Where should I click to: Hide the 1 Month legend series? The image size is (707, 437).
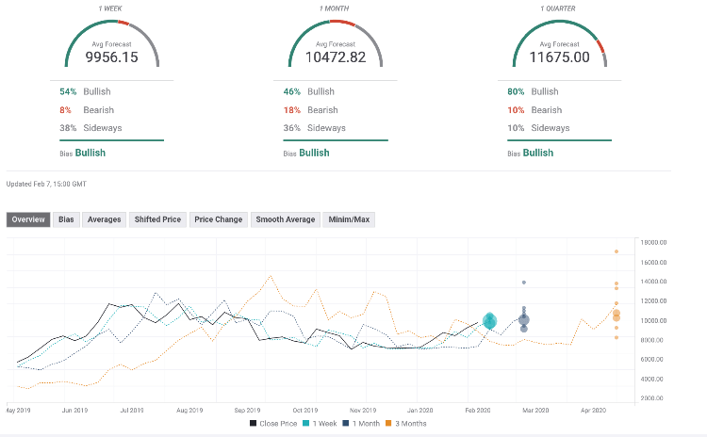point(360,424)
